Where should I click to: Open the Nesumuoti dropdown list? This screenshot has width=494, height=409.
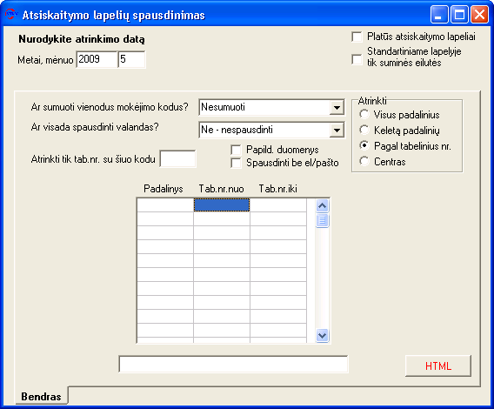pos(337,108)
